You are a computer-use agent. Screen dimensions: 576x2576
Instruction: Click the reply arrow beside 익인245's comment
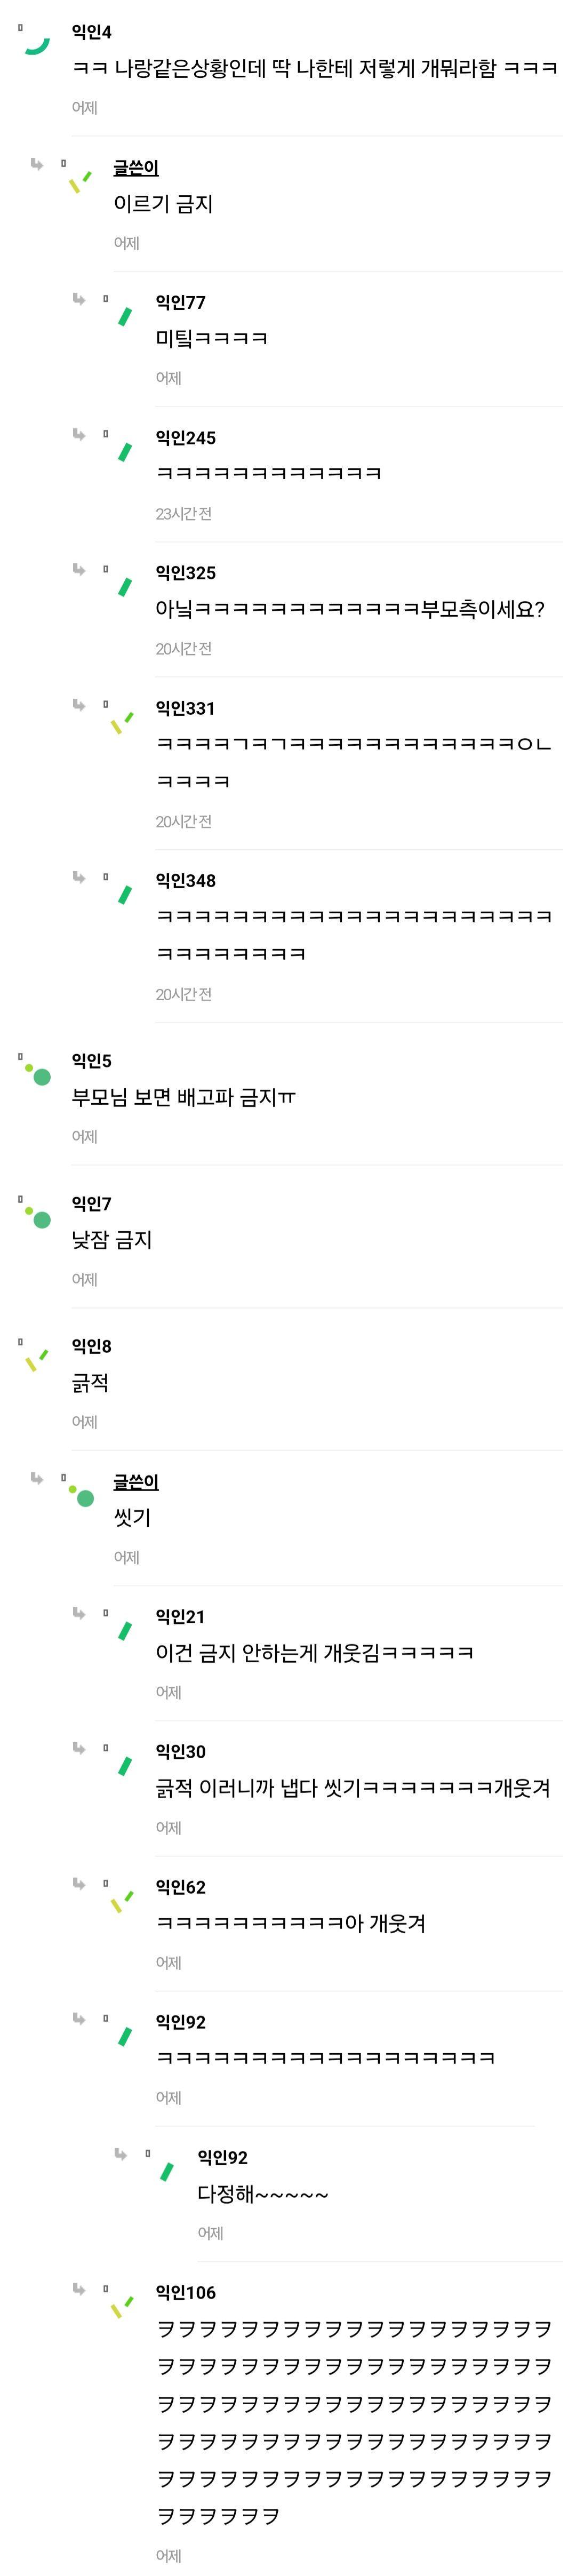(x=79, y=434)
